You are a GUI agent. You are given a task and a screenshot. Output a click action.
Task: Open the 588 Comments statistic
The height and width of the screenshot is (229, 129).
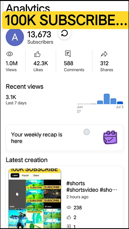click(74, 66)
